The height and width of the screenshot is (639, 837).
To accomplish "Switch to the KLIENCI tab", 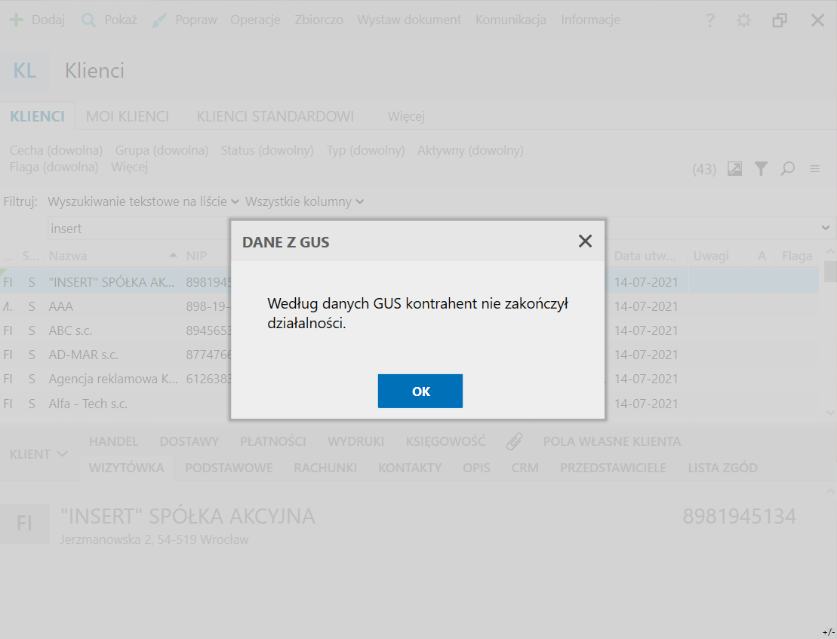I will click(38, 116).
